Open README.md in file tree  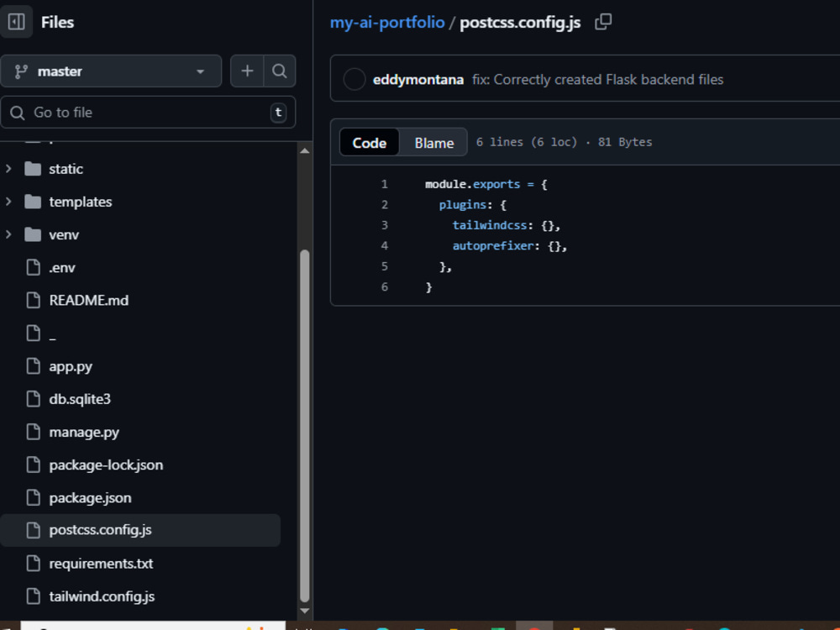89,300
